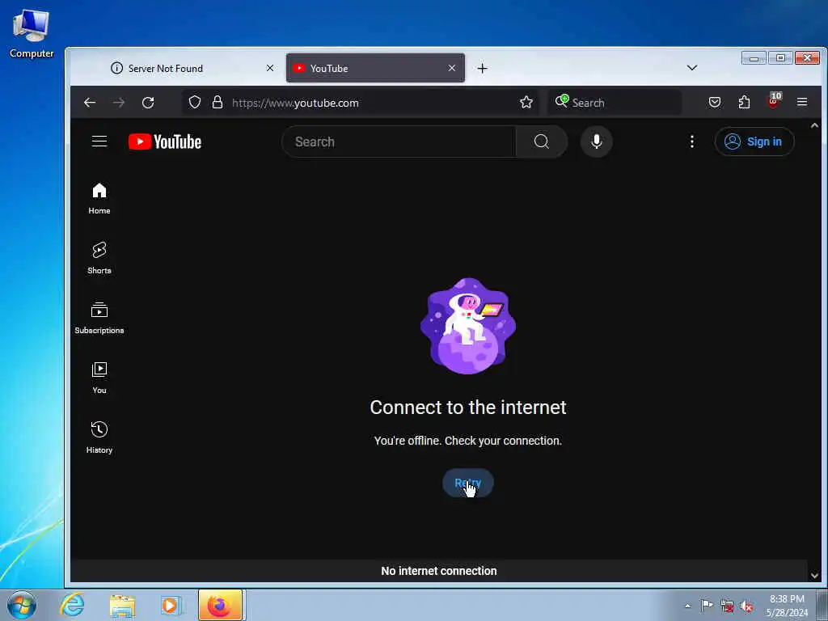Click the browser URL address bar
The image size is (828, 621).
point(360,103)
